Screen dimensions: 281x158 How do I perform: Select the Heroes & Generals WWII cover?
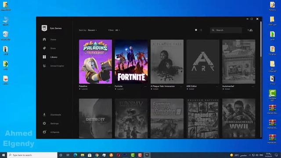[x=239, y=118]
